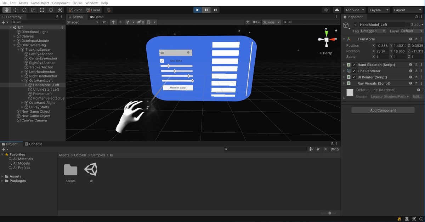Open the GameObject menu
The width and height of the screenshot is (425, 222).
(x=39, y=3)
